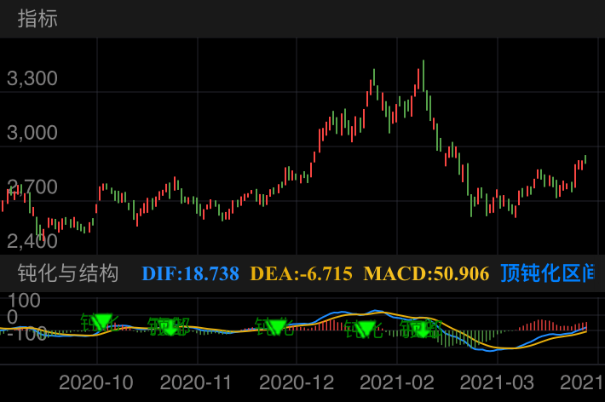Open the 指标 indicator header tab

tap(38, 19)
